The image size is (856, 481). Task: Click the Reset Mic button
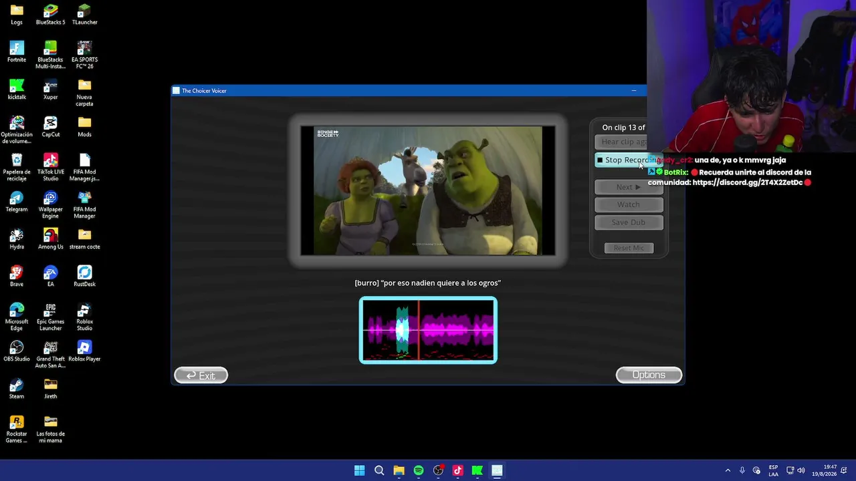click(x=629, y=248)
